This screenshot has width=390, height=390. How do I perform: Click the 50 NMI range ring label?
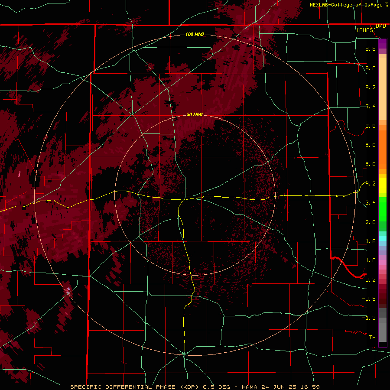point(195,114)
